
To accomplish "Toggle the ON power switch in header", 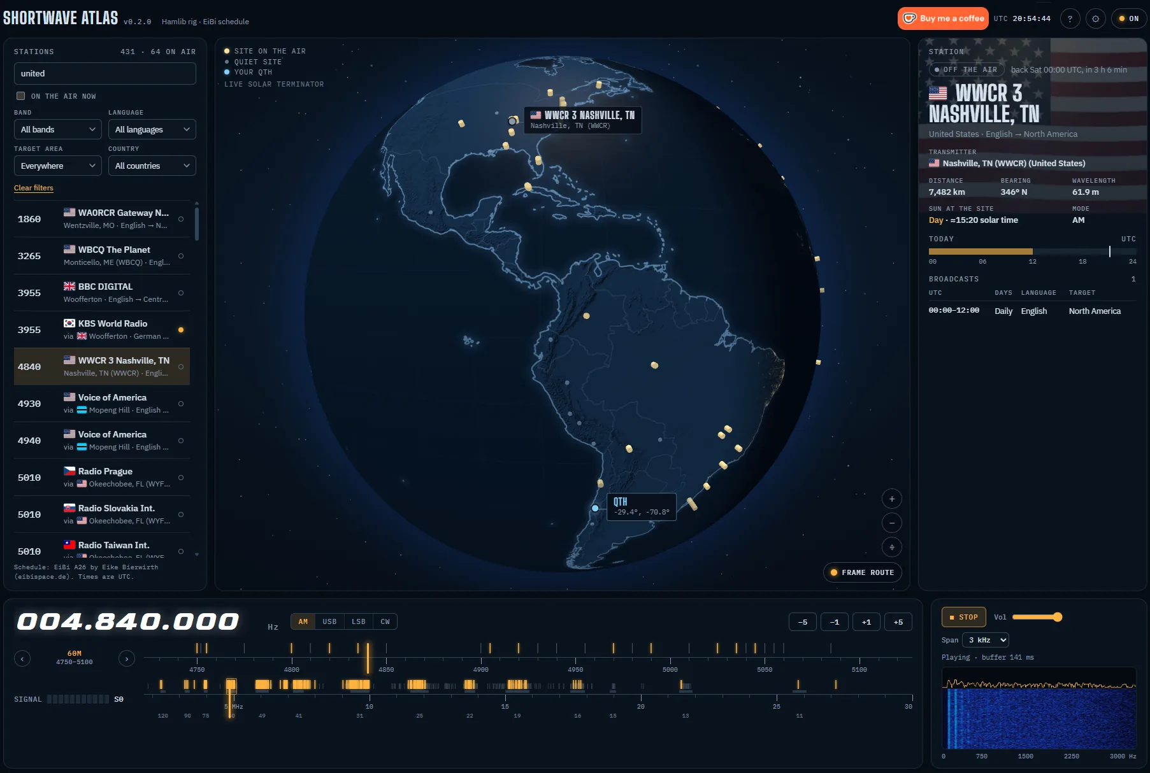I will click(x=1129, y=18).
